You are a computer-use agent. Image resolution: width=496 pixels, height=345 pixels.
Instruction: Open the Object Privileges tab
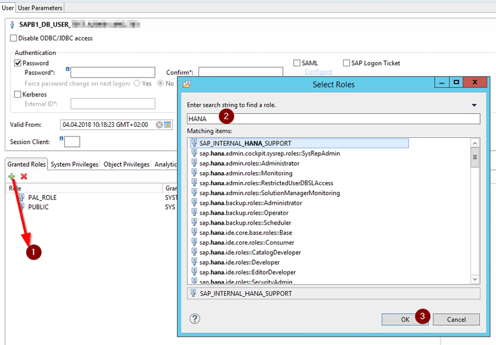(126, 164)
